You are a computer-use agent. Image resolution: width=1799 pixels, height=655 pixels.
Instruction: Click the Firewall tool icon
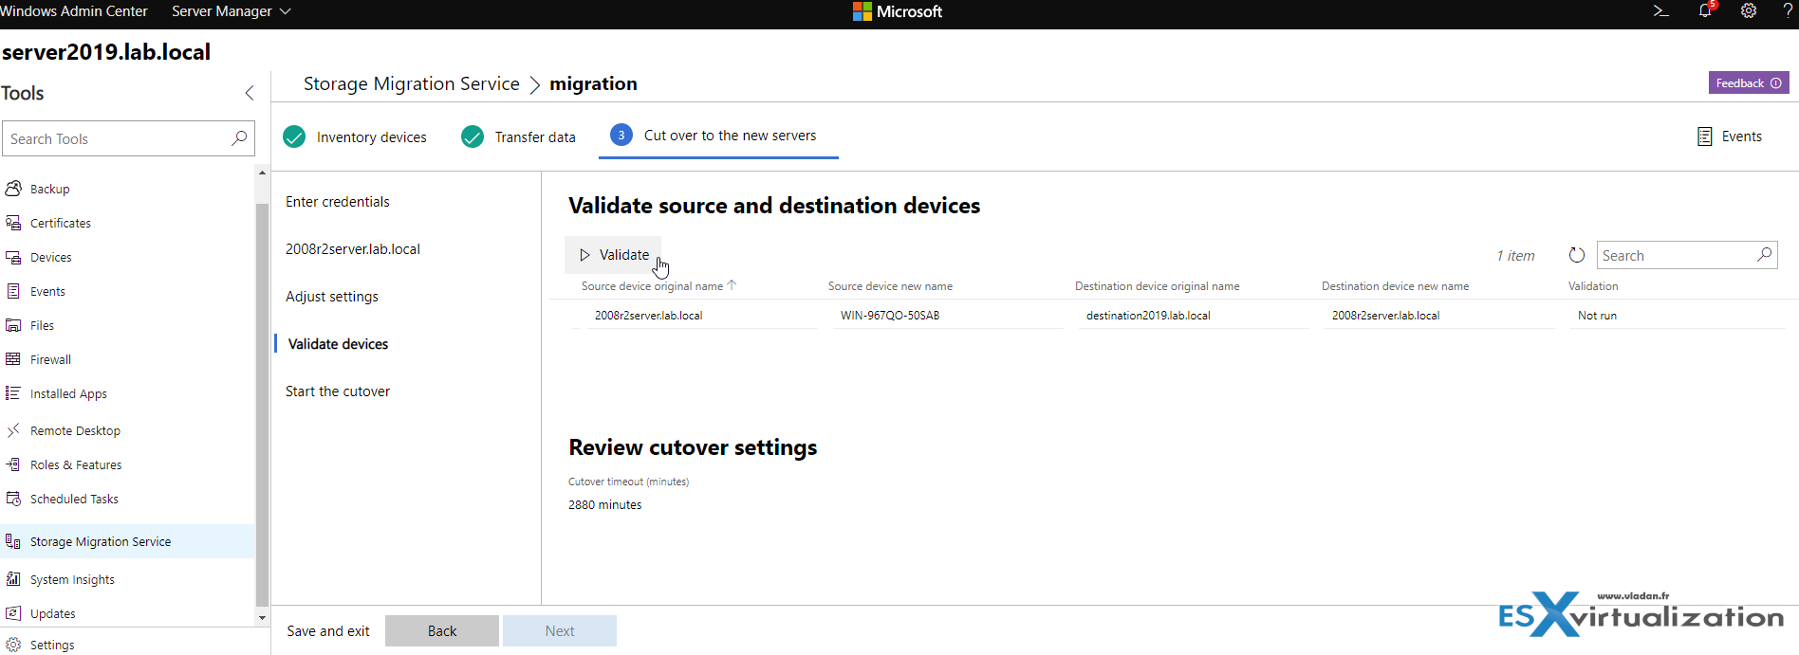[13, 359]
